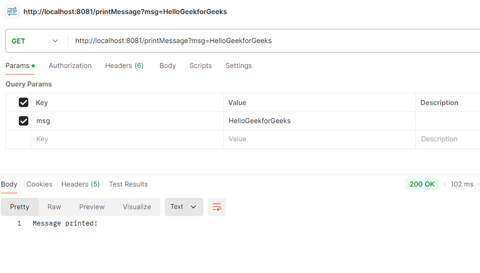This screenshot has width=480, height=273.
Task: Click the request URL input field
Action: 250,41
